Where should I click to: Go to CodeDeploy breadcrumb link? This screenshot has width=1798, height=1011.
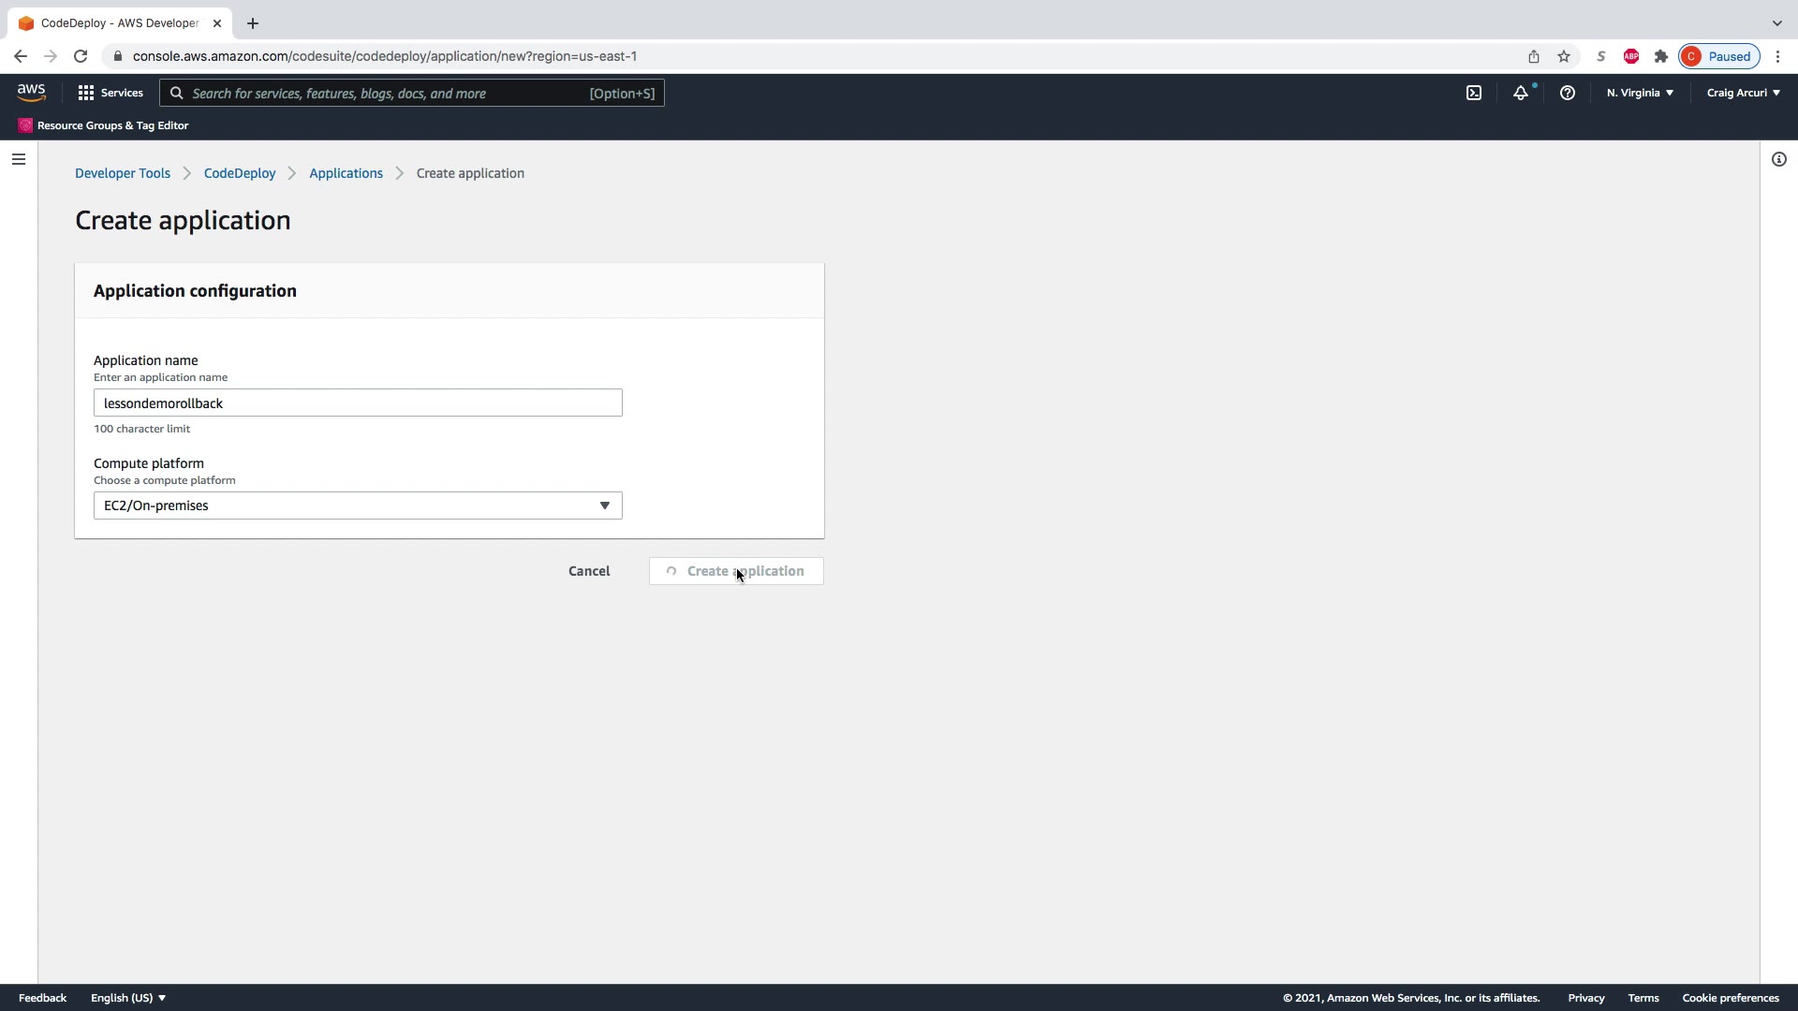point(240,173)
